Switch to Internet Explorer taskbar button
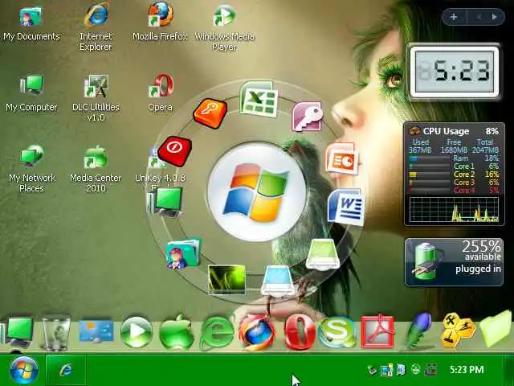 tap(66, 370)
